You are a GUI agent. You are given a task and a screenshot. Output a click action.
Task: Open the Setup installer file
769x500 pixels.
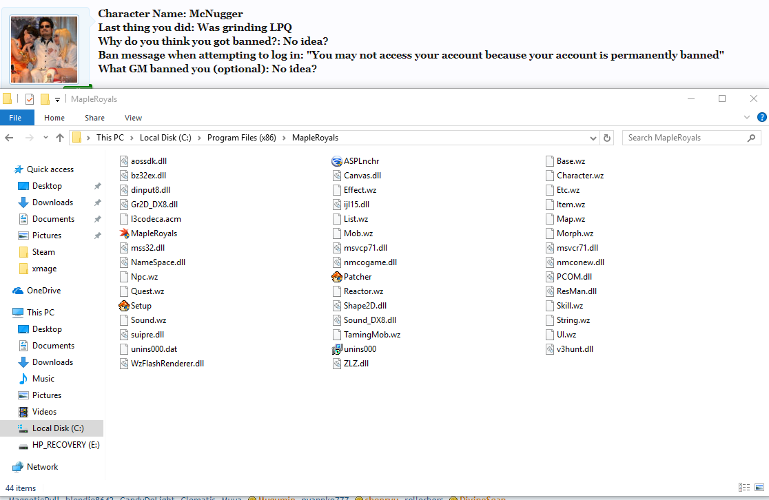pos(135,305)
